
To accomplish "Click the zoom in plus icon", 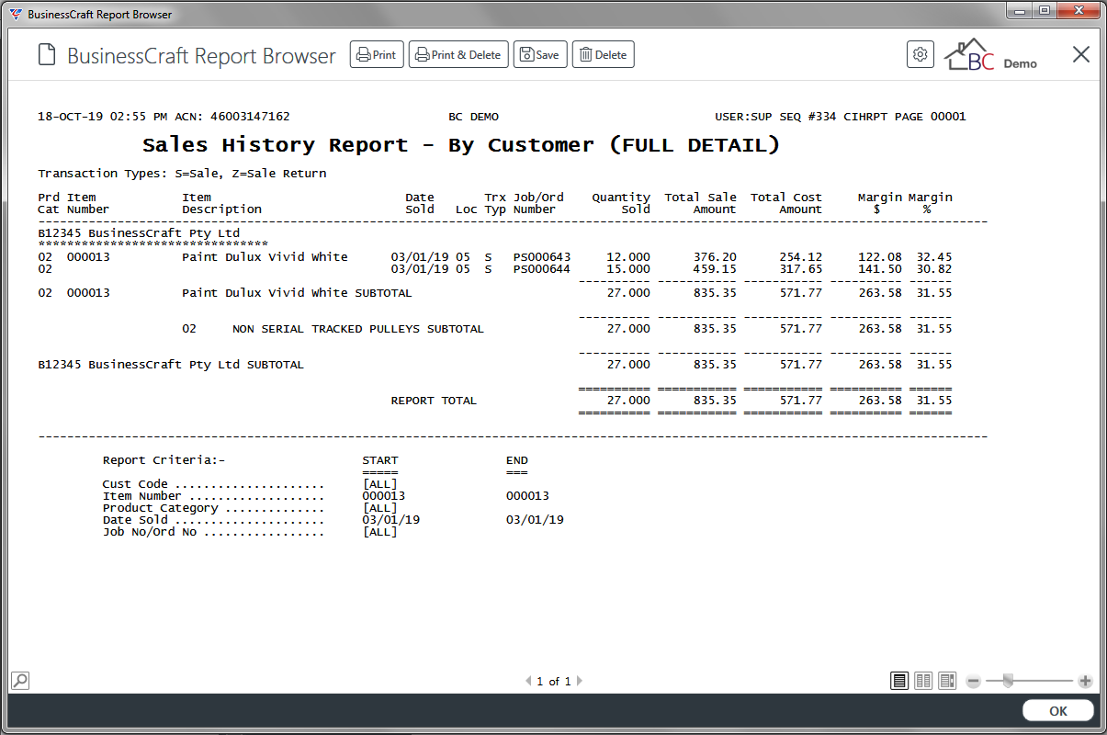I will coord(1085,682).
